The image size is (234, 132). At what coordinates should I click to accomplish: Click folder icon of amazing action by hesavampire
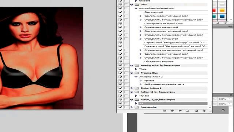137,65
